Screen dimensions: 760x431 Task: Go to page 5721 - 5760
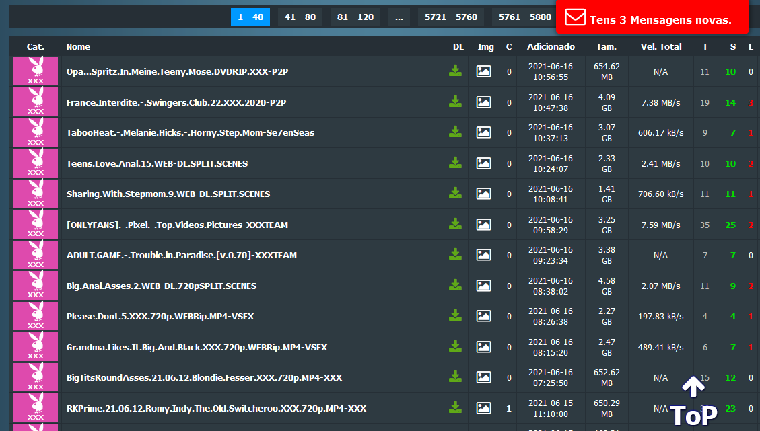(x=451, y=17)
